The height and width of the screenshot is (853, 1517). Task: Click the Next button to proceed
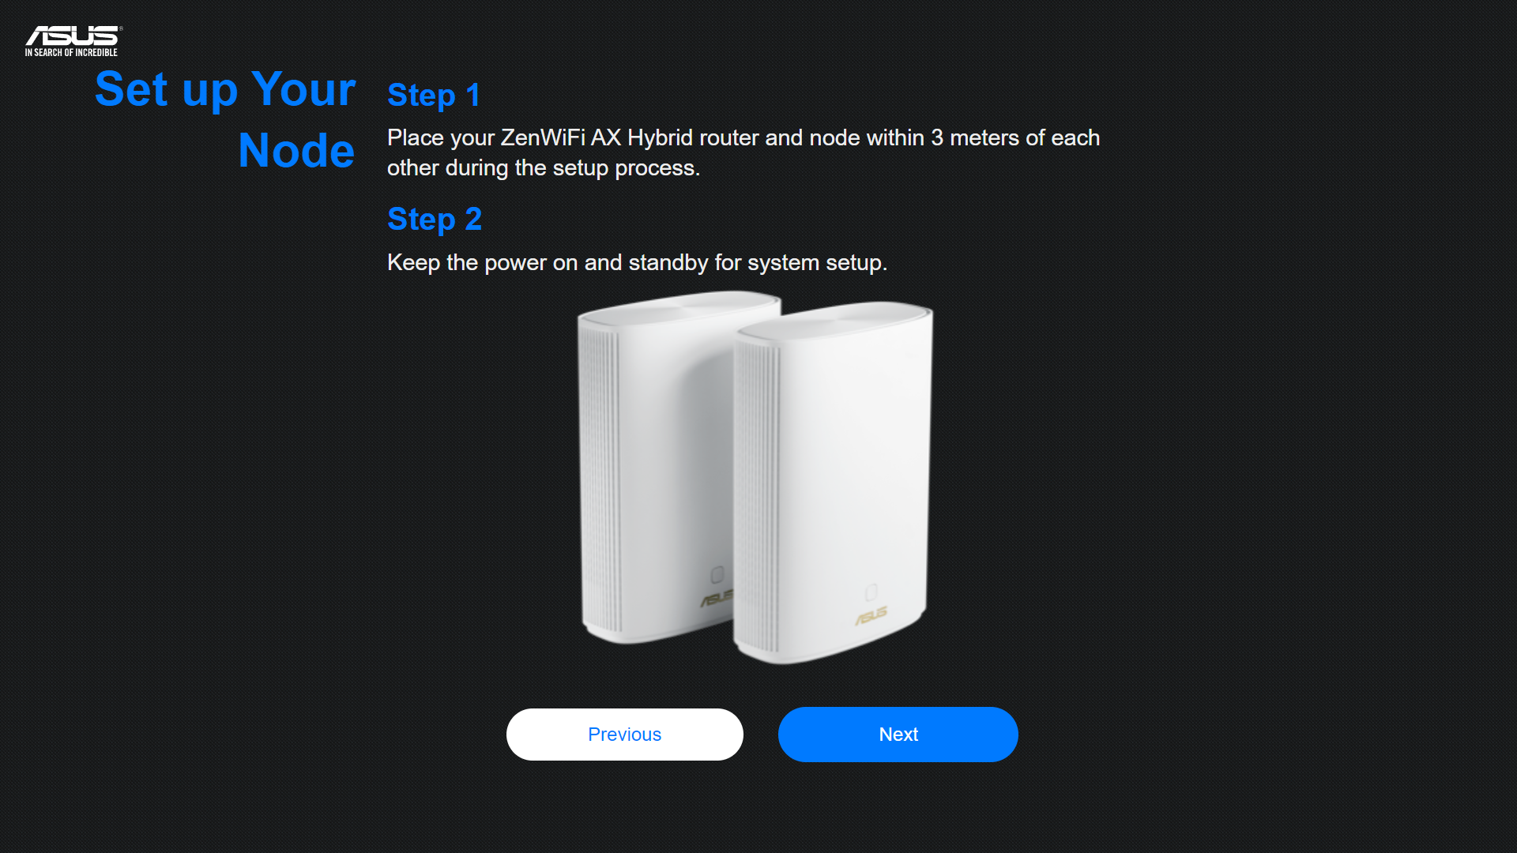point(897,735)
